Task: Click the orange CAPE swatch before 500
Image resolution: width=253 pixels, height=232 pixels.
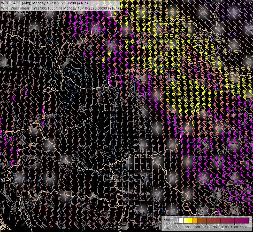Action: click(195, 221)
